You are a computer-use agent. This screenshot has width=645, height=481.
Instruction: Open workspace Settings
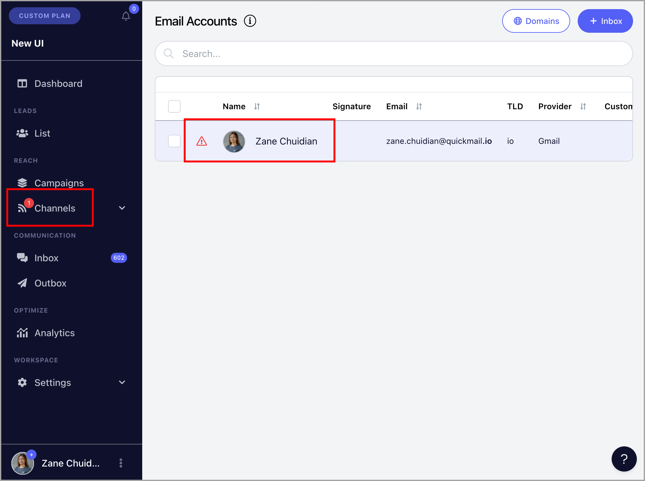pos(53,382)
